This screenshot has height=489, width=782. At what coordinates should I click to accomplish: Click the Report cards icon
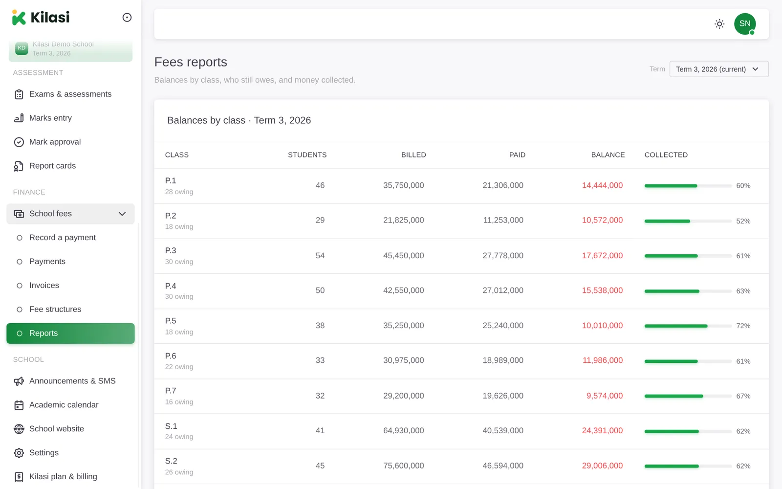pos(19,166)
